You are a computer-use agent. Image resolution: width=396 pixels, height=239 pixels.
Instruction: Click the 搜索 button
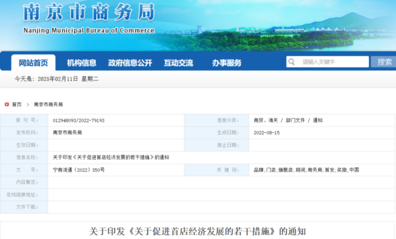click(x=384, y=62)
